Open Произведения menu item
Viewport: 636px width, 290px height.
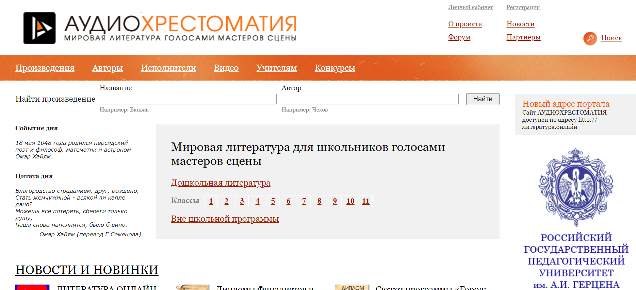[x=45, y=68]
